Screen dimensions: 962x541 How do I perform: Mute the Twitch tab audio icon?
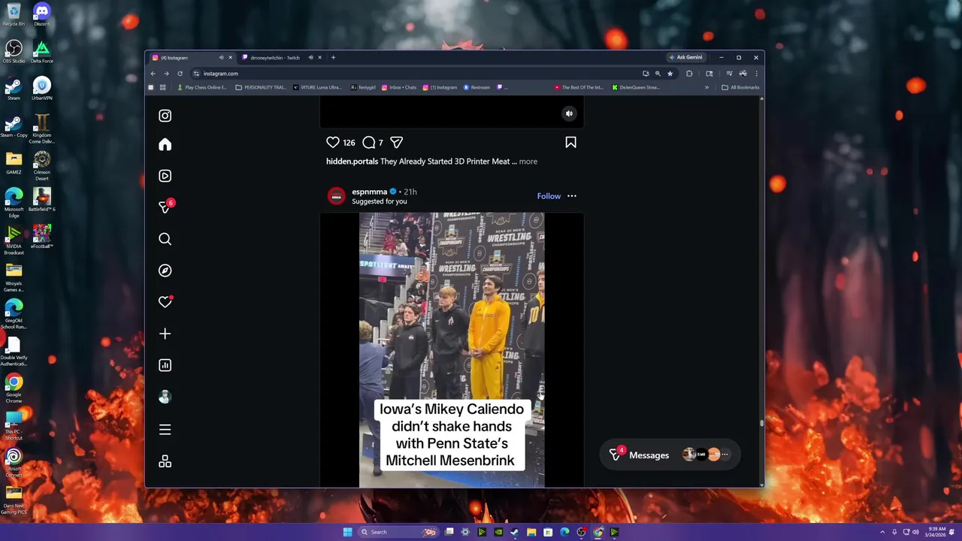[x=310, y=57]
